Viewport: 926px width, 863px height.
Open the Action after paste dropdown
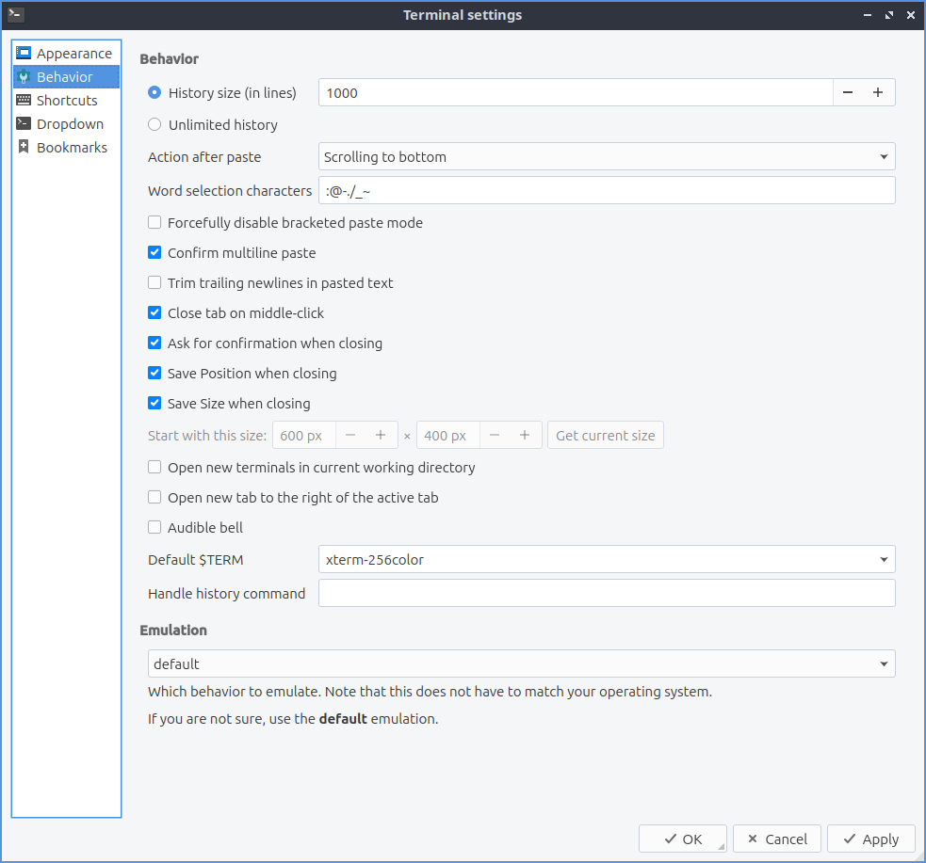[606, 157]
